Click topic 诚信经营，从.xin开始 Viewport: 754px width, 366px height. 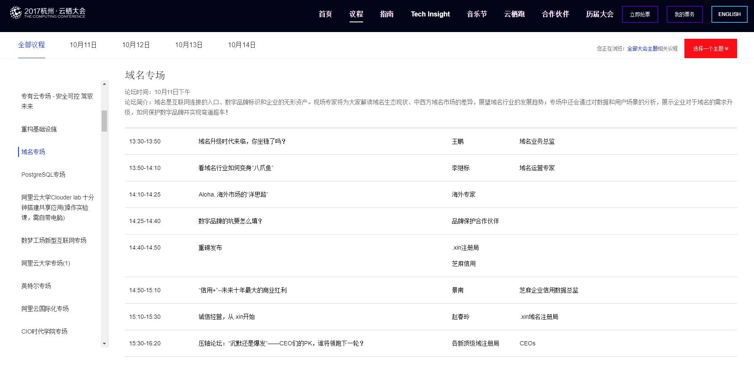226,317
